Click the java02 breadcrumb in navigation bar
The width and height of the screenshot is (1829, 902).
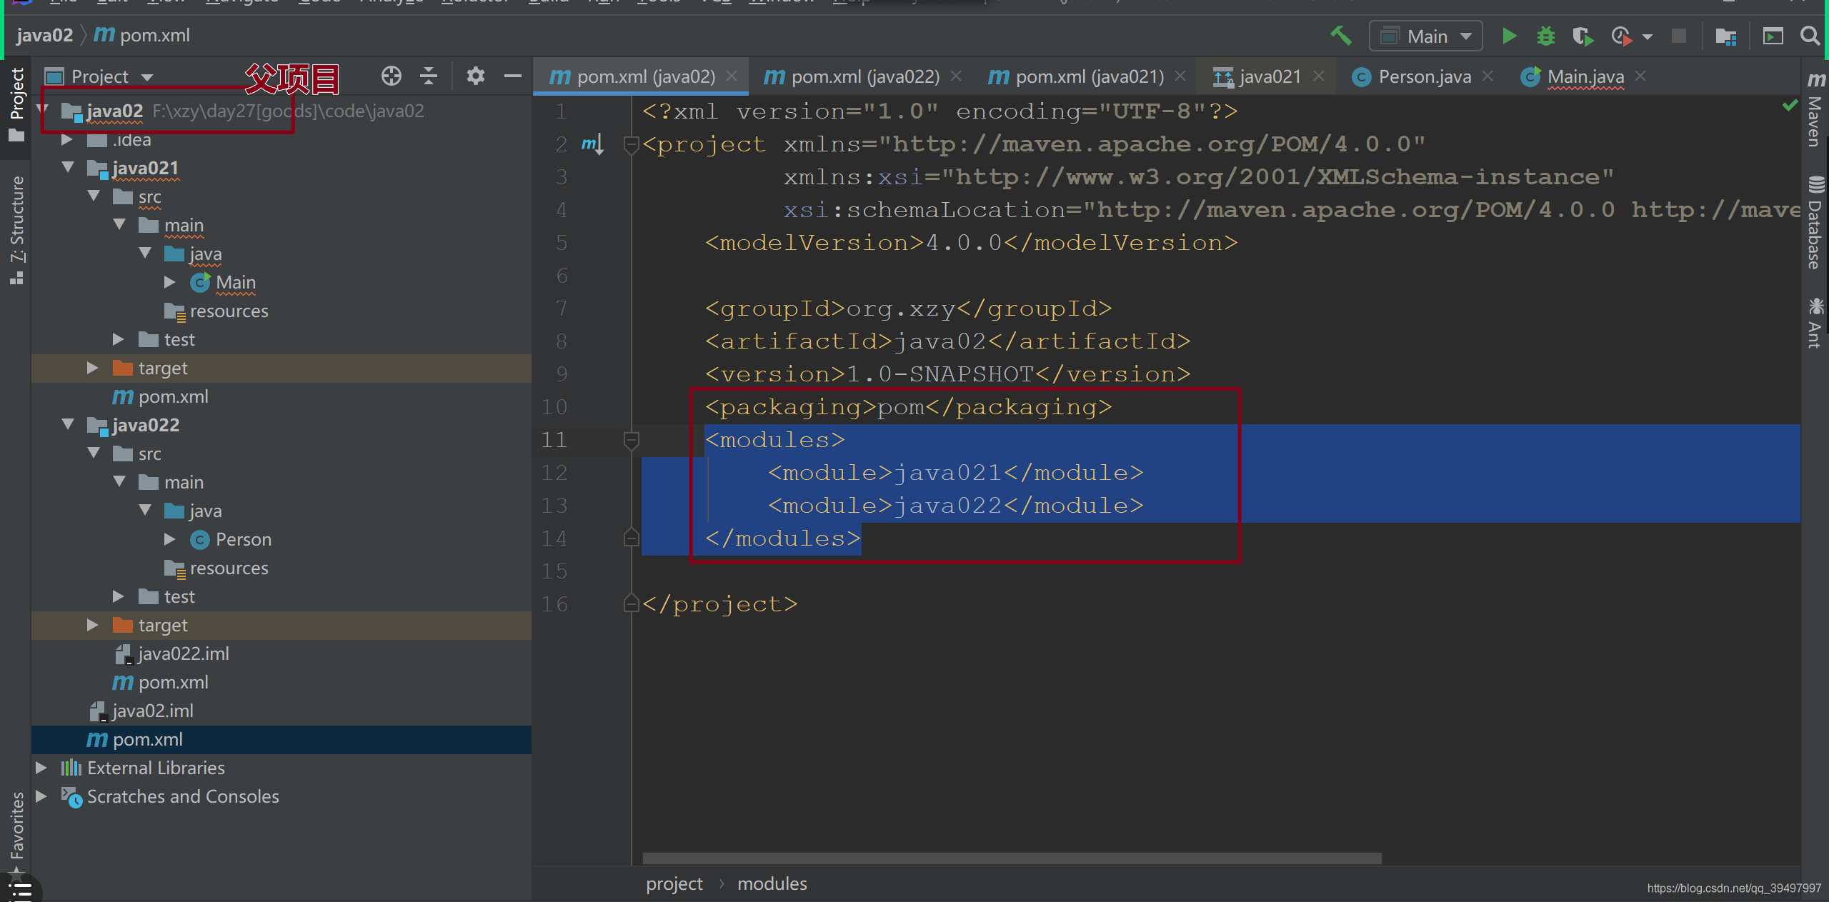44,35
